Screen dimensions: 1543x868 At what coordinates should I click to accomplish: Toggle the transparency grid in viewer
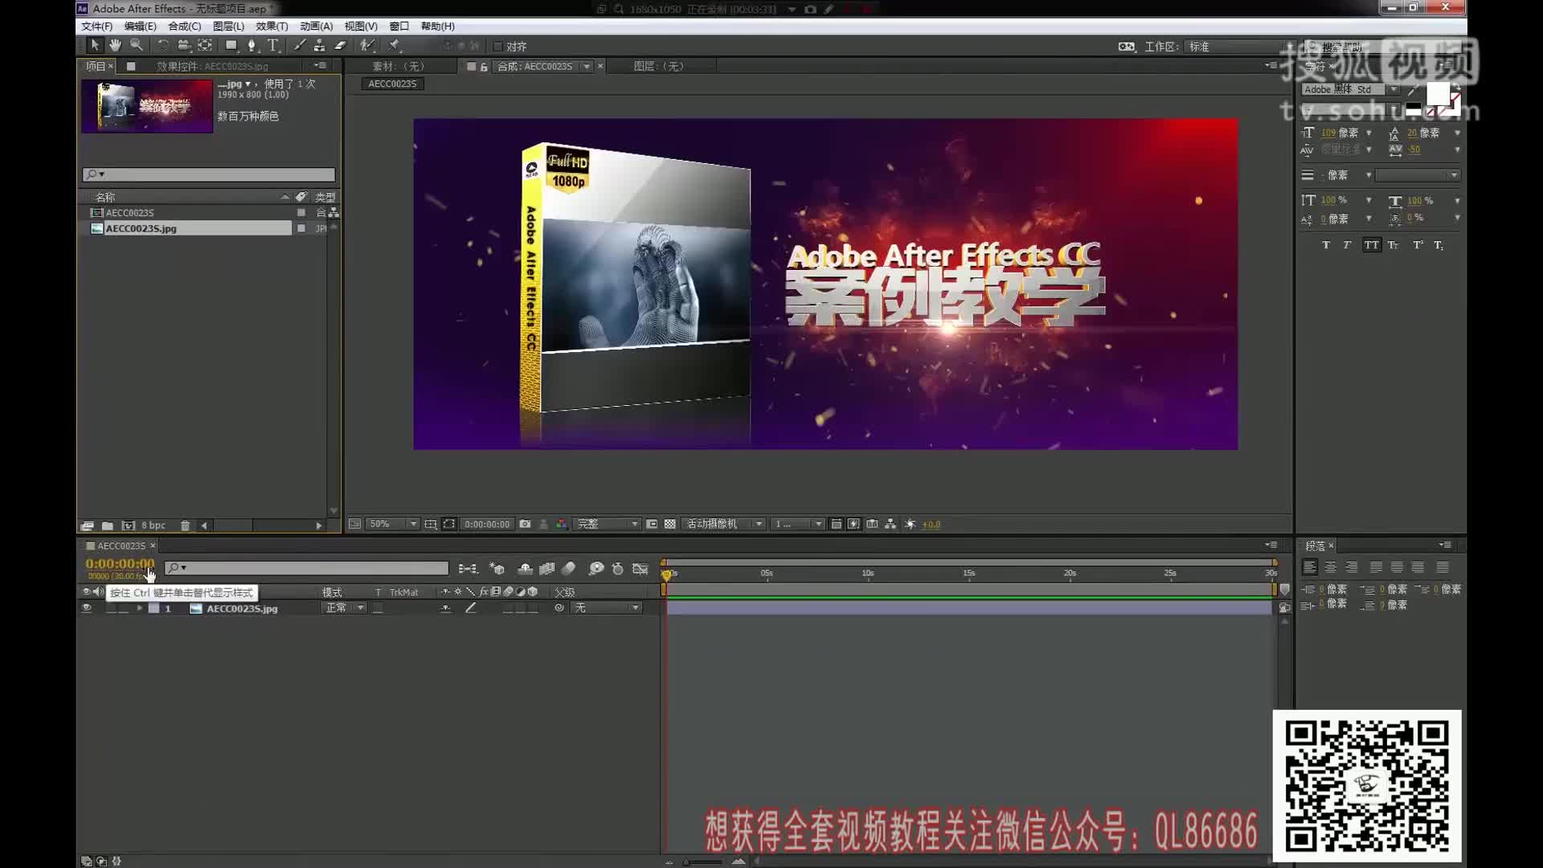[x=669, y=524]
